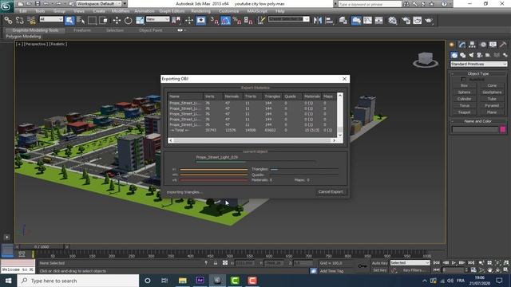Open the Standard Primitives dropdown
Image resolution: width=511 pixels, height=287 pixels.
pos(478,64)
